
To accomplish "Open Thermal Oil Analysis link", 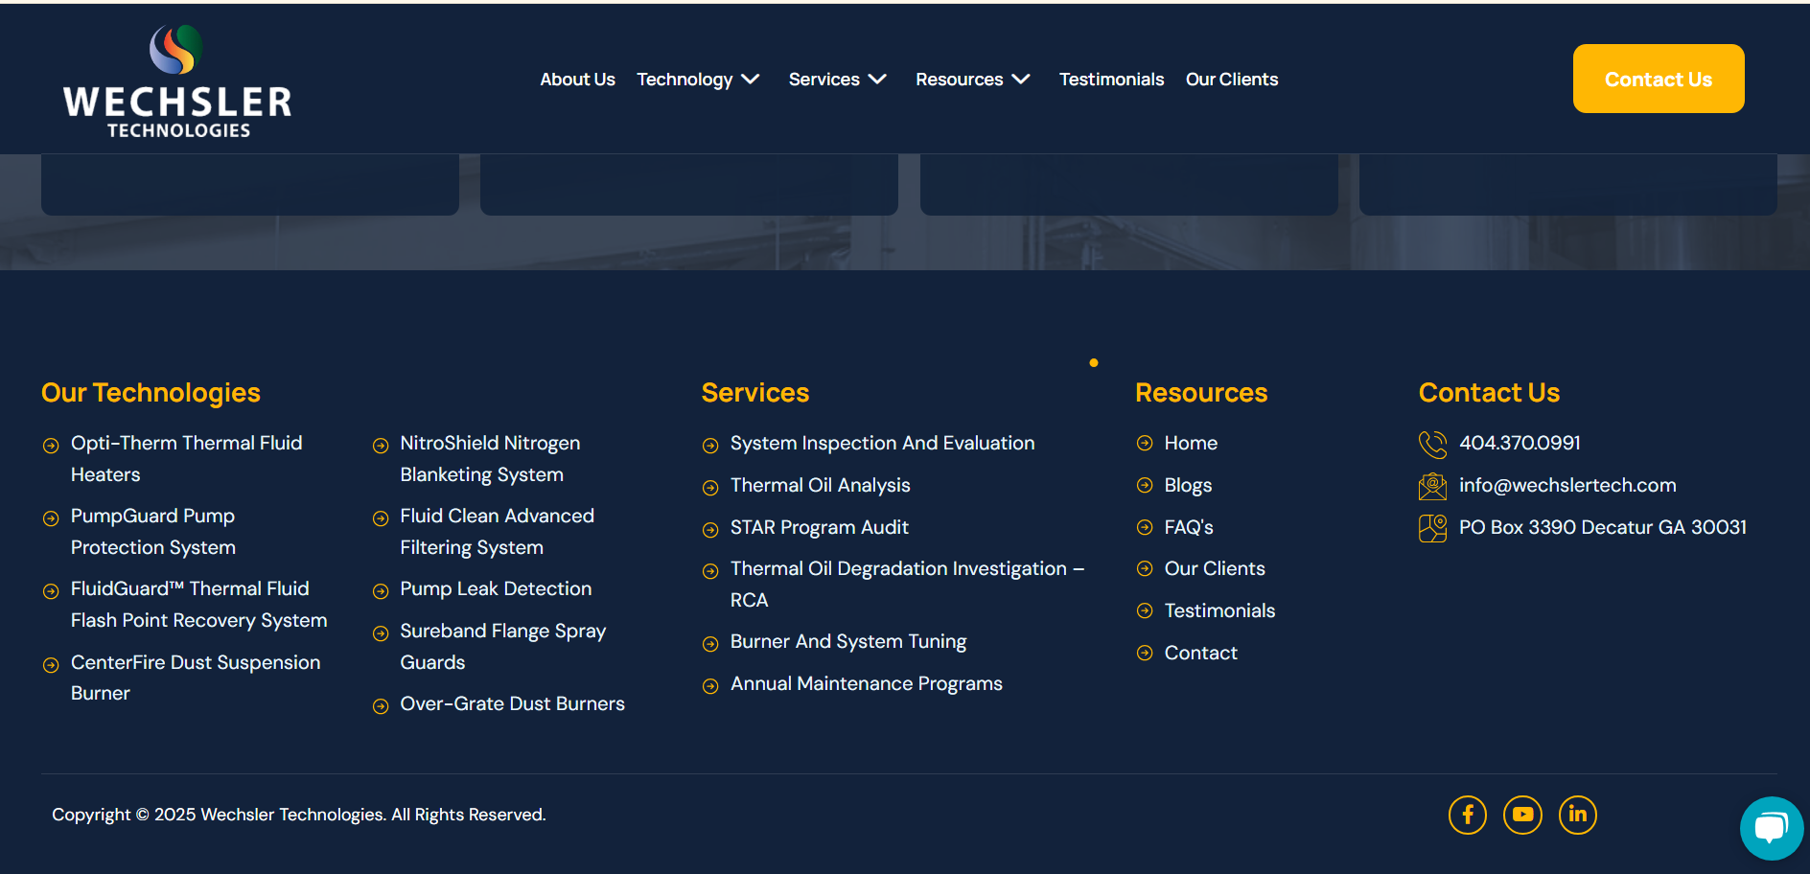I will click(820, 485).
